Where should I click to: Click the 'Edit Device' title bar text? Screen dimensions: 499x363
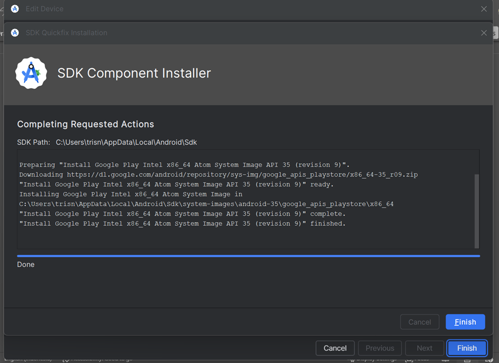click(45, 9)
